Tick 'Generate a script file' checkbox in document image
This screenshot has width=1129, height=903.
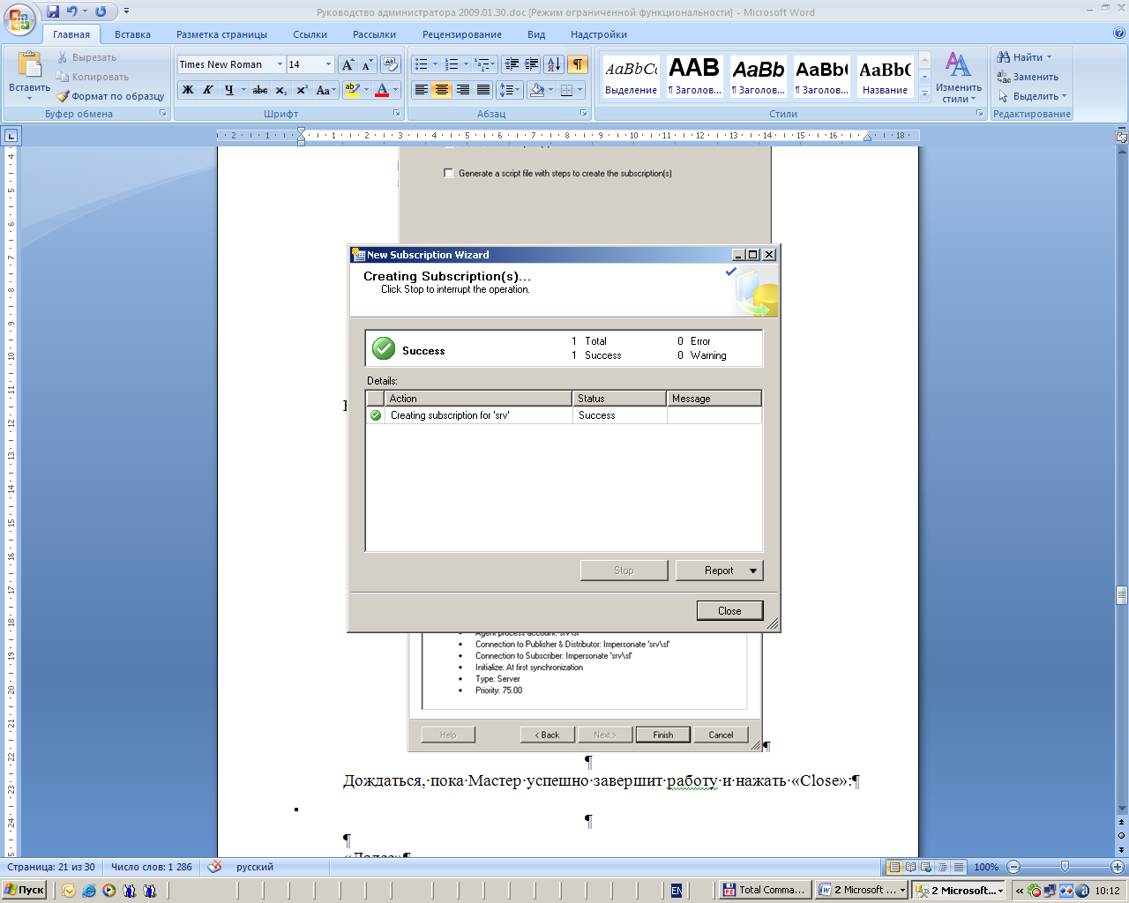pyautogui.click(x=448, y=173)
